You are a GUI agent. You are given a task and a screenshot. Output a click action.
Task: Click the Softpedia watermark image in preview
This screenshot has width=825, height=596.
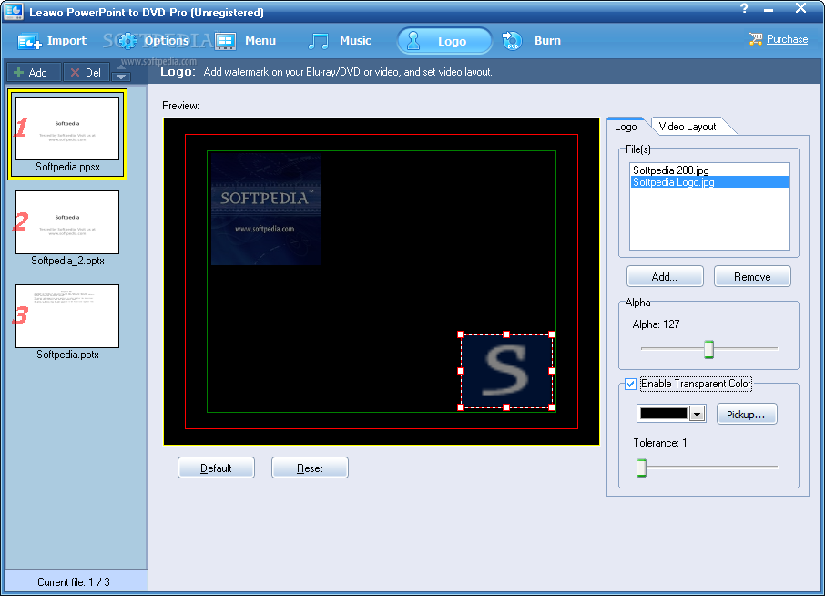click(266, 209)
